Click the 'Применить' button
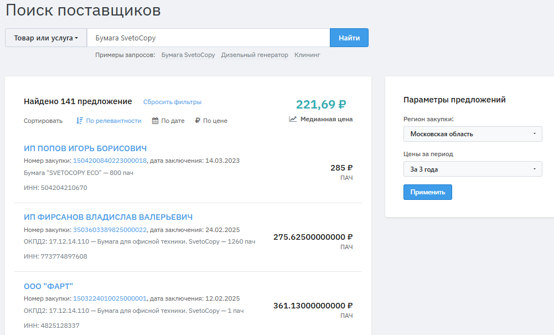This screenshot has width=554, height=335. coord(427,192)
